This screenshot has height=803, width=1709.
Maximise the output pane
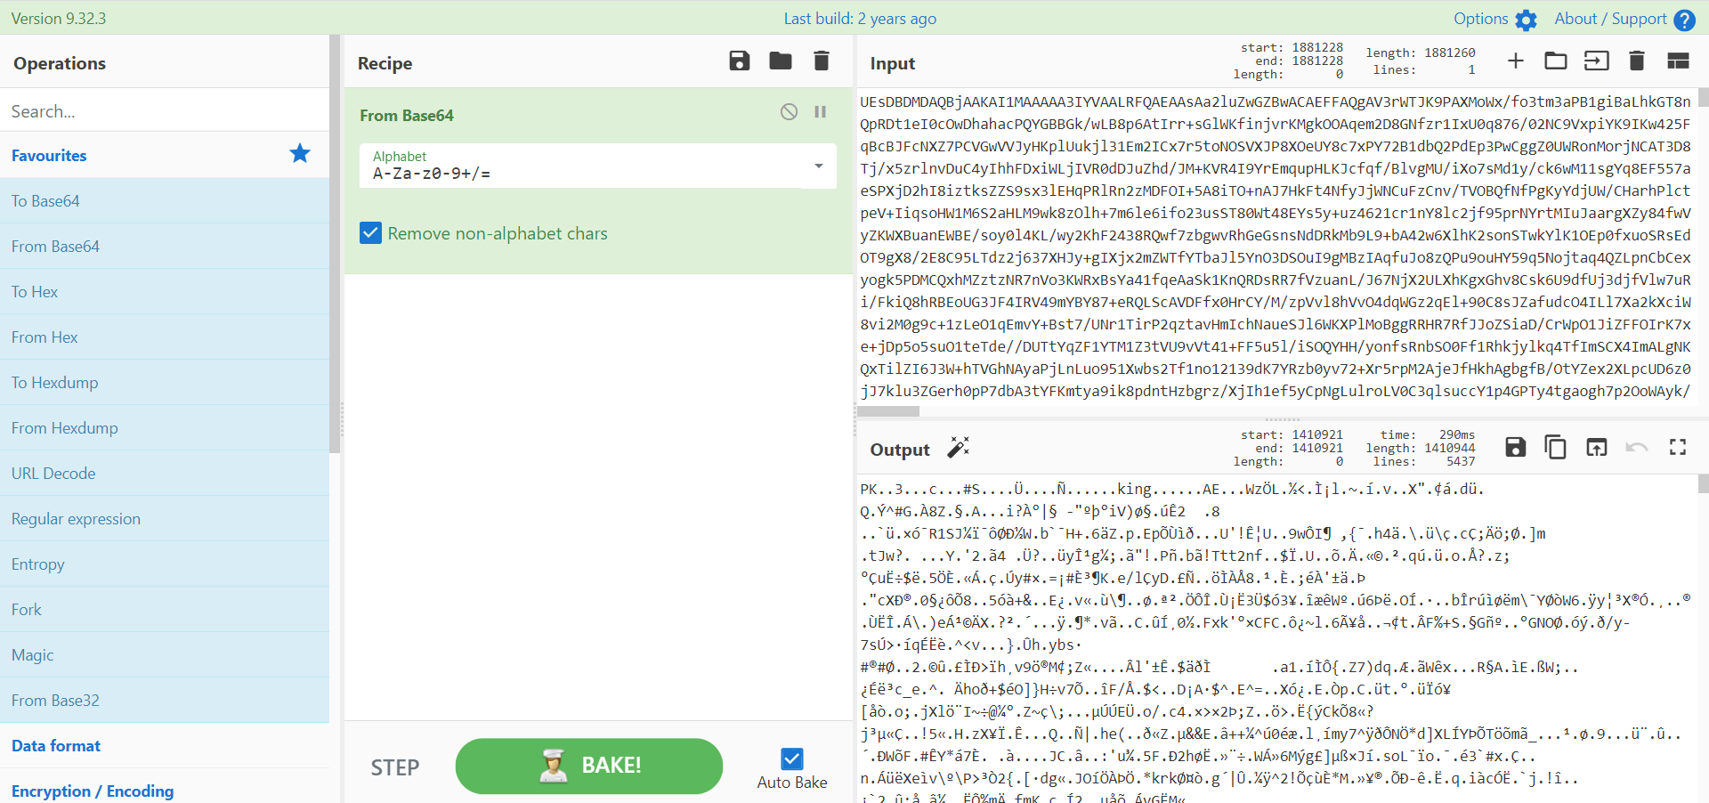point(1678,447)
